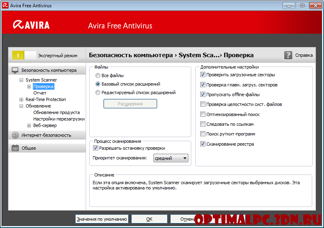This screenshot has width=324, height=228.
Task: Select Редактируемый список расширений radio option
Action: click(x=98, y=92)
